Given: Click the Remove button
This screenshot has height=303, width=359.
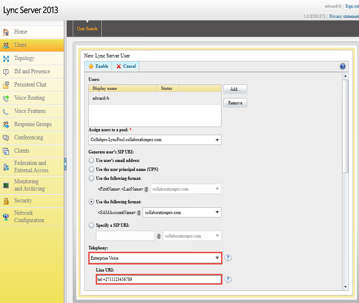Looking at the screenshot, I should tap(235, 103).
